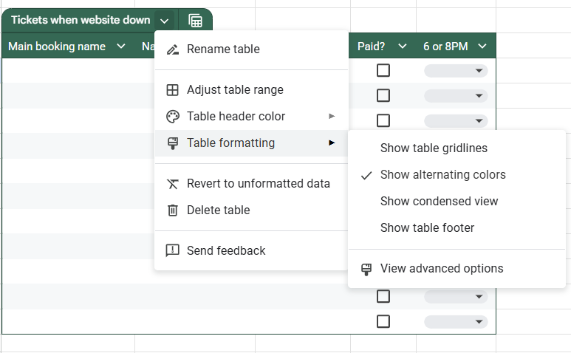
Task: Toggle the bottom row Paid? checkbox
Action: (x=383, y=321)
